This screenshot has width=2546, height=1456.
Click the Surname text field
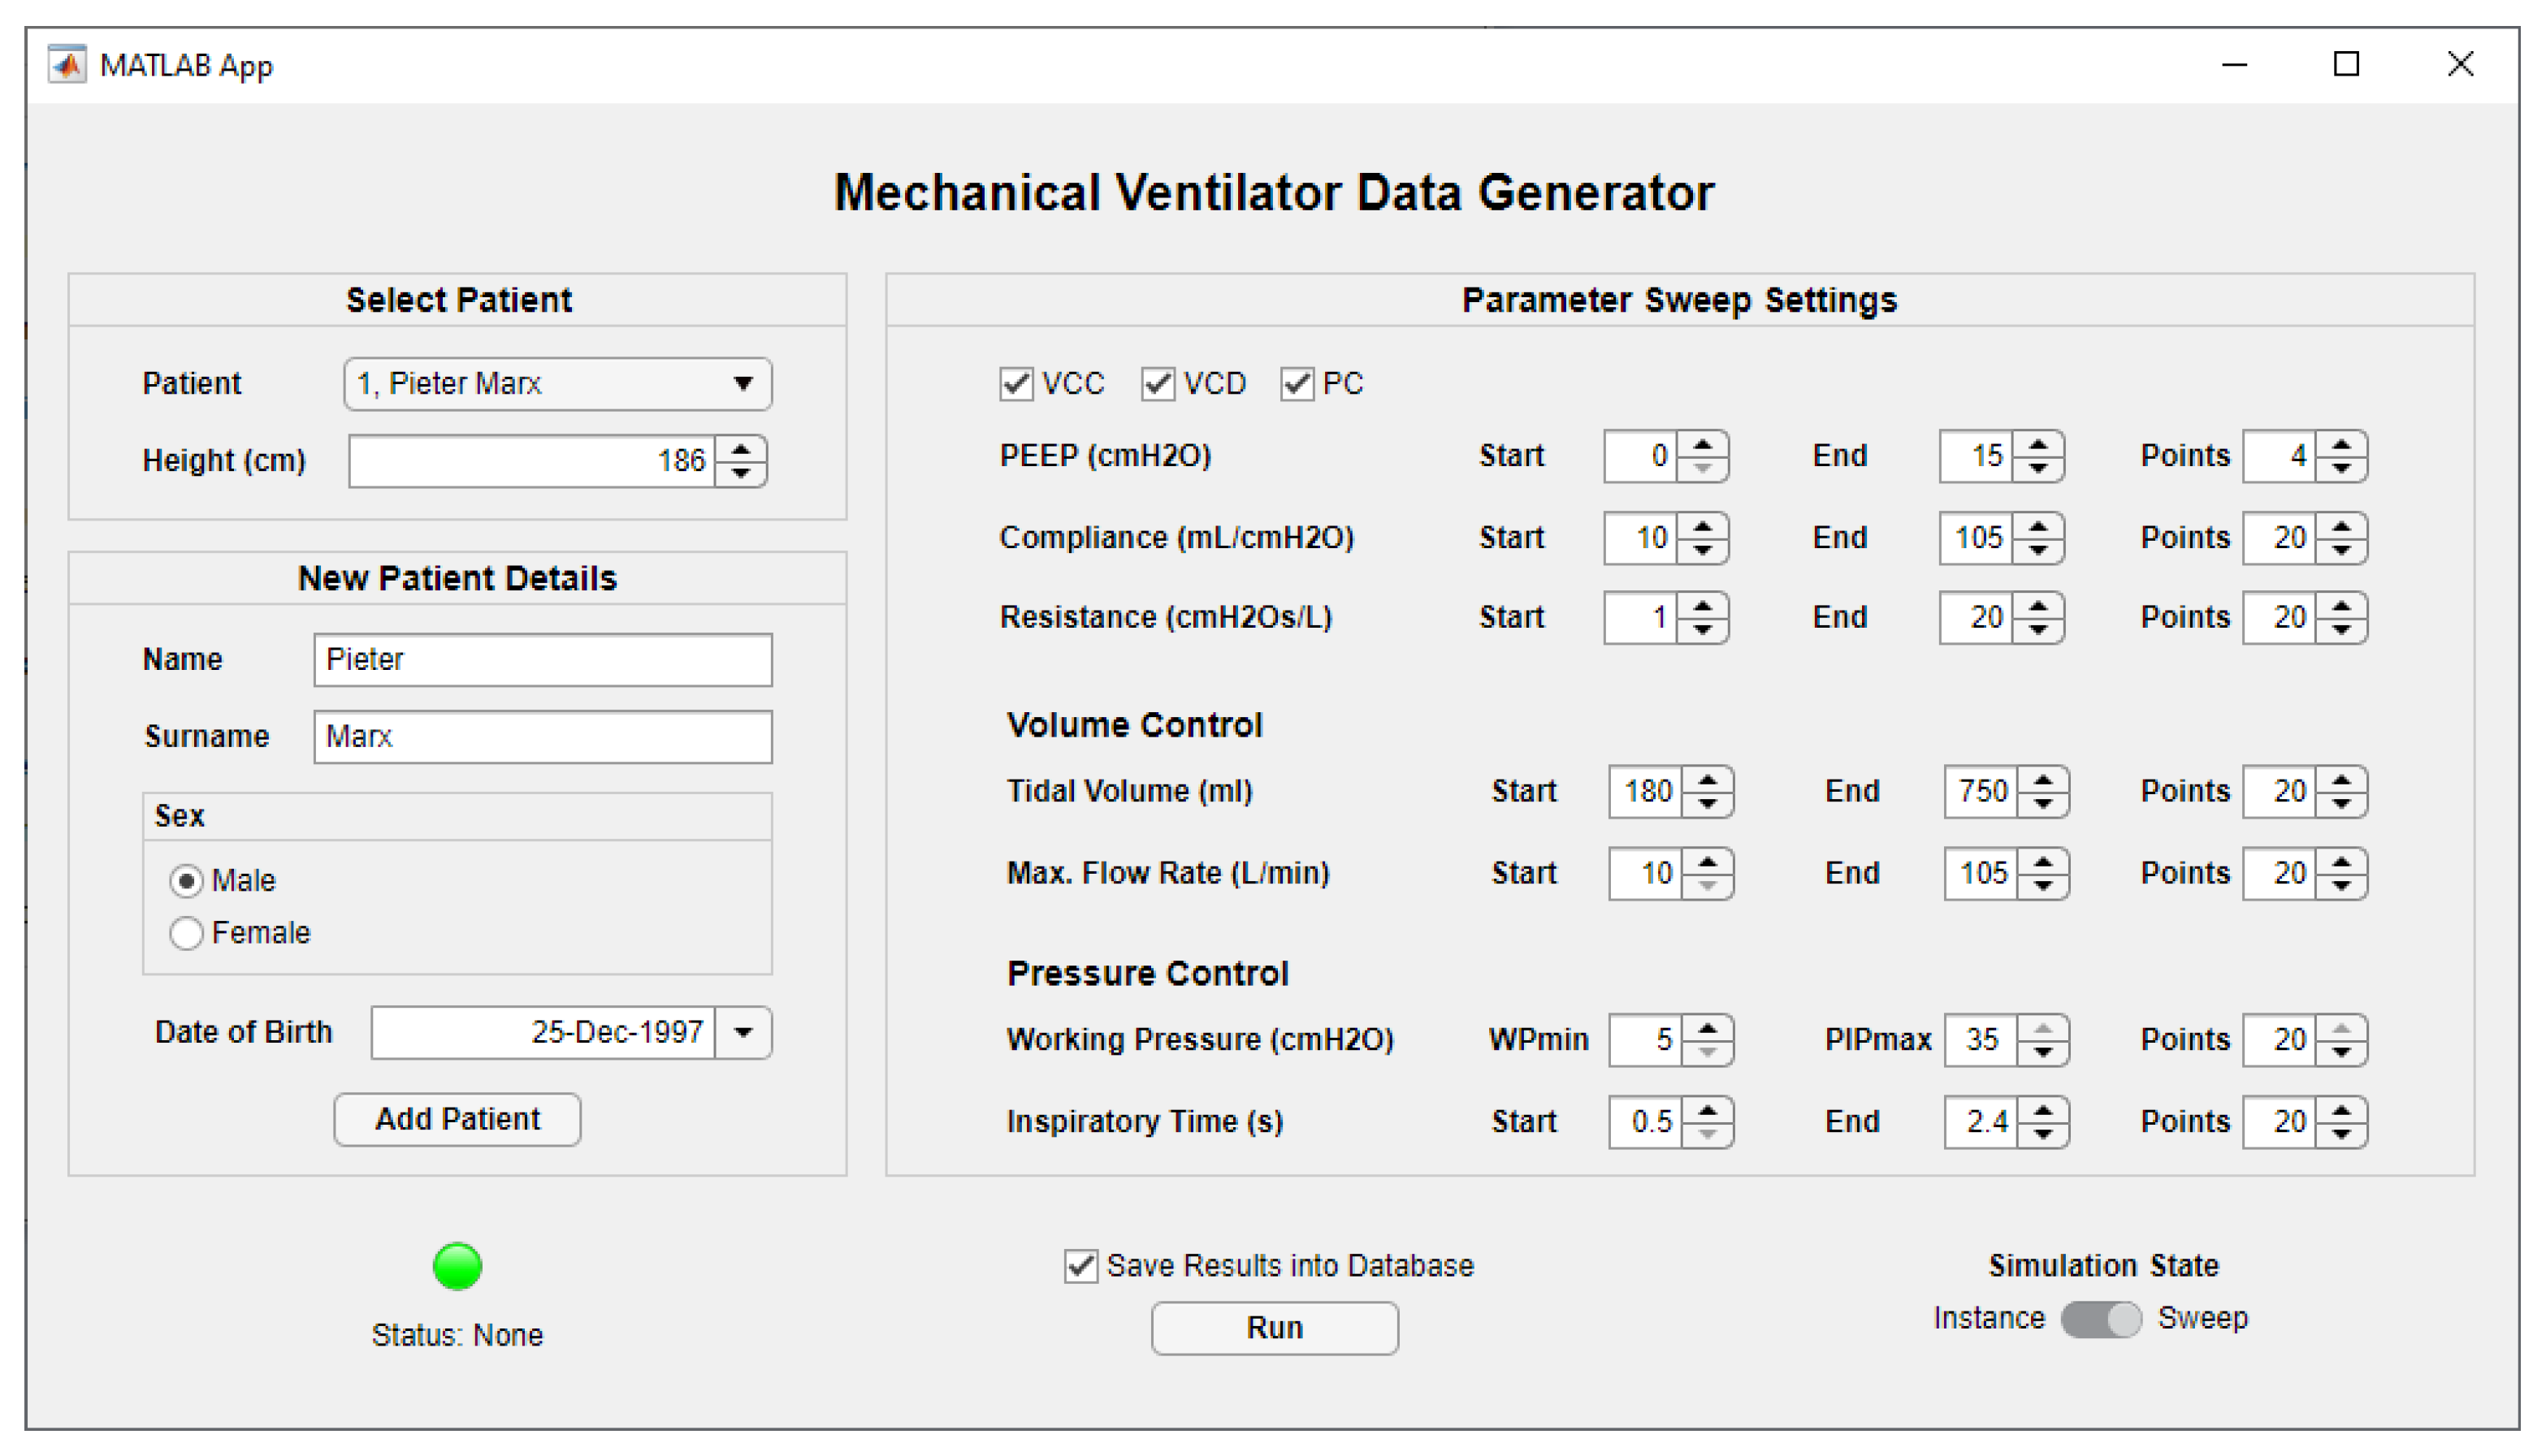click(x=542, y=737)
